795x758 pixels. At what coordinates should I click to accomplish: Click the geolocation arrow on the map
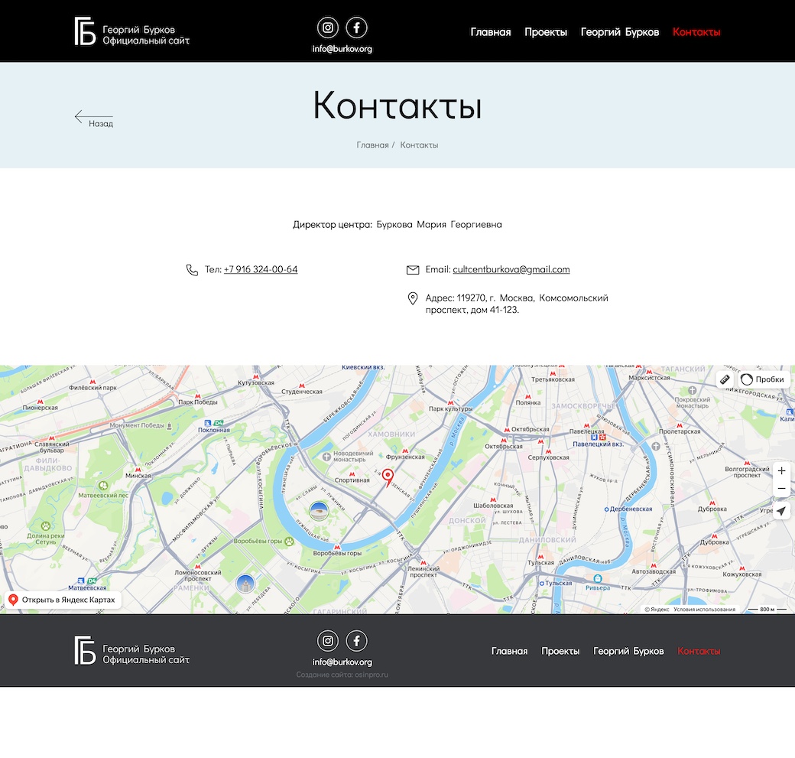point(781,511)
